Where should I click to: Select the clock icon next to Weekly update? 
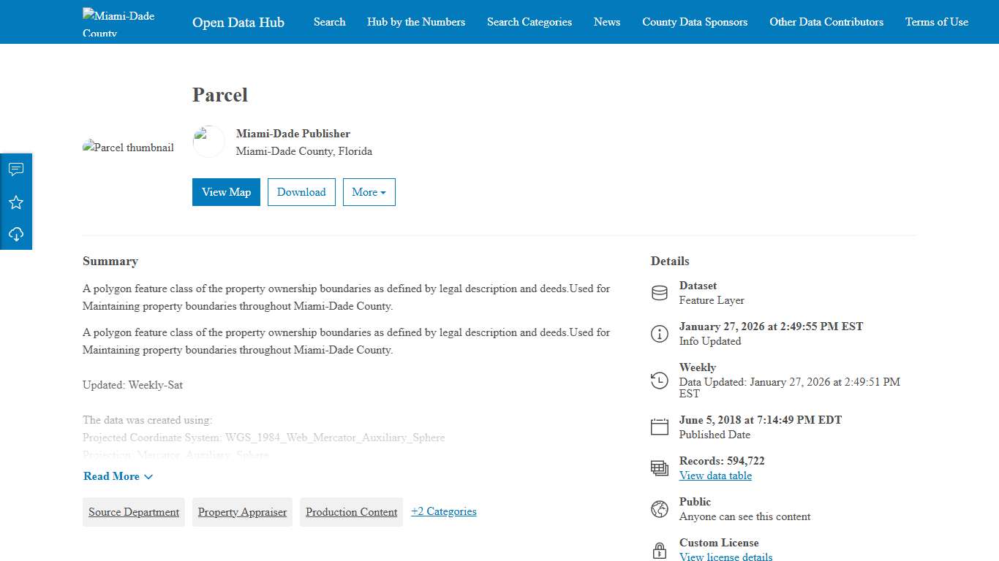(x=659, y=381)
